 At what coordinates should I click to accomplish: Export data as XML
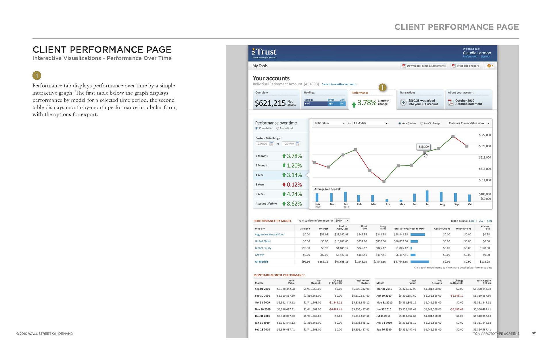(489, 221)
